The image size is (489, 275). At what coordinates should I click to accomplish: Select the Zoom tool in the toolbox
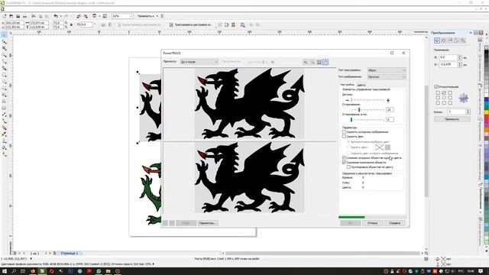4,55
